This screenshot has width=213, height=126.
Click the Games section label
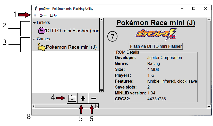(x=43, y=39)
